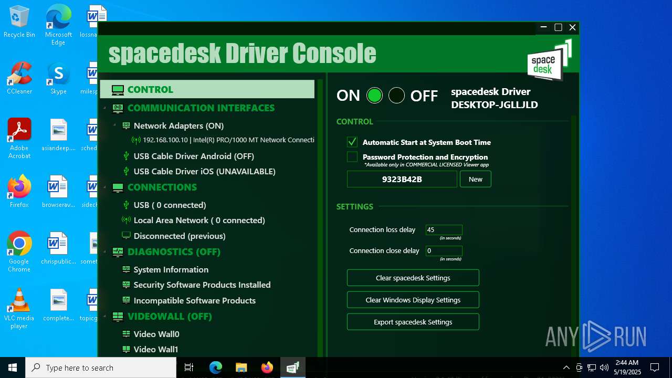The width and height of the screenshot is (672, 378).
Task: Click the USB connections icon
Action: click(126, 205)
